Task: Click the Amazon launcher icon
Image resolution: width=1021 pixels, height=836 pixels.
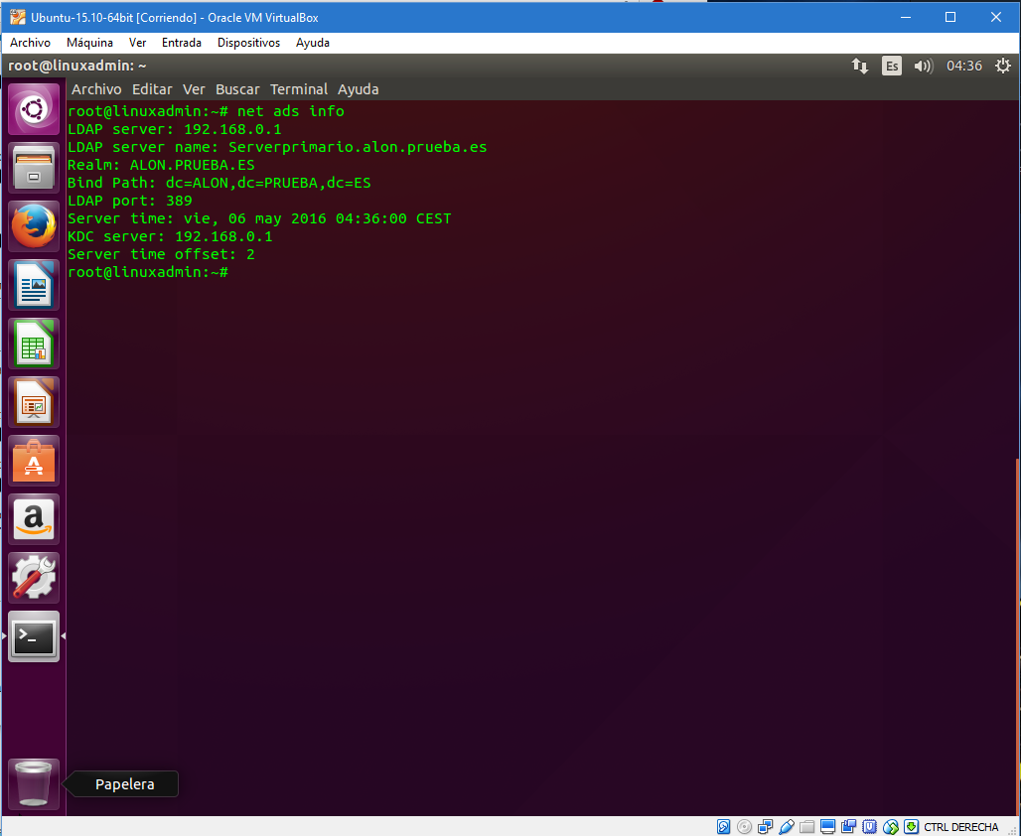Action: pyautogui.click(x=34, y=519)
